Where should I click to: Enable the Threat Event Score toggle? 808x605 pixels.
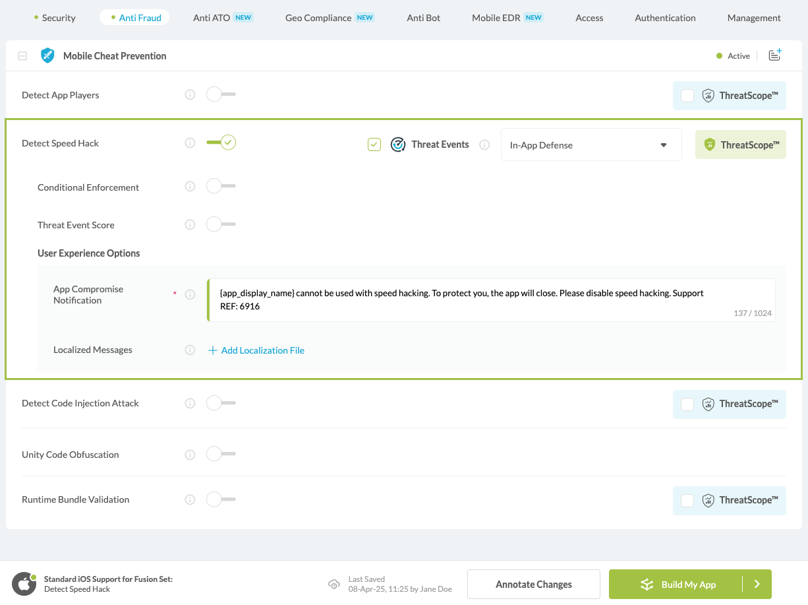pos(221,225)
